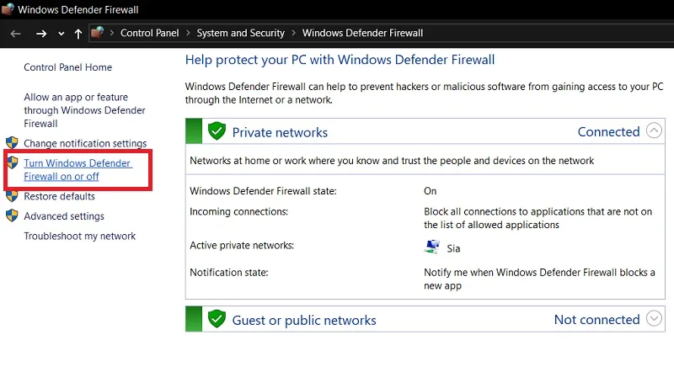Click the firewall state value On
Image resolution: width=674 pixels, height=383 pixels.
pos(431,191)
